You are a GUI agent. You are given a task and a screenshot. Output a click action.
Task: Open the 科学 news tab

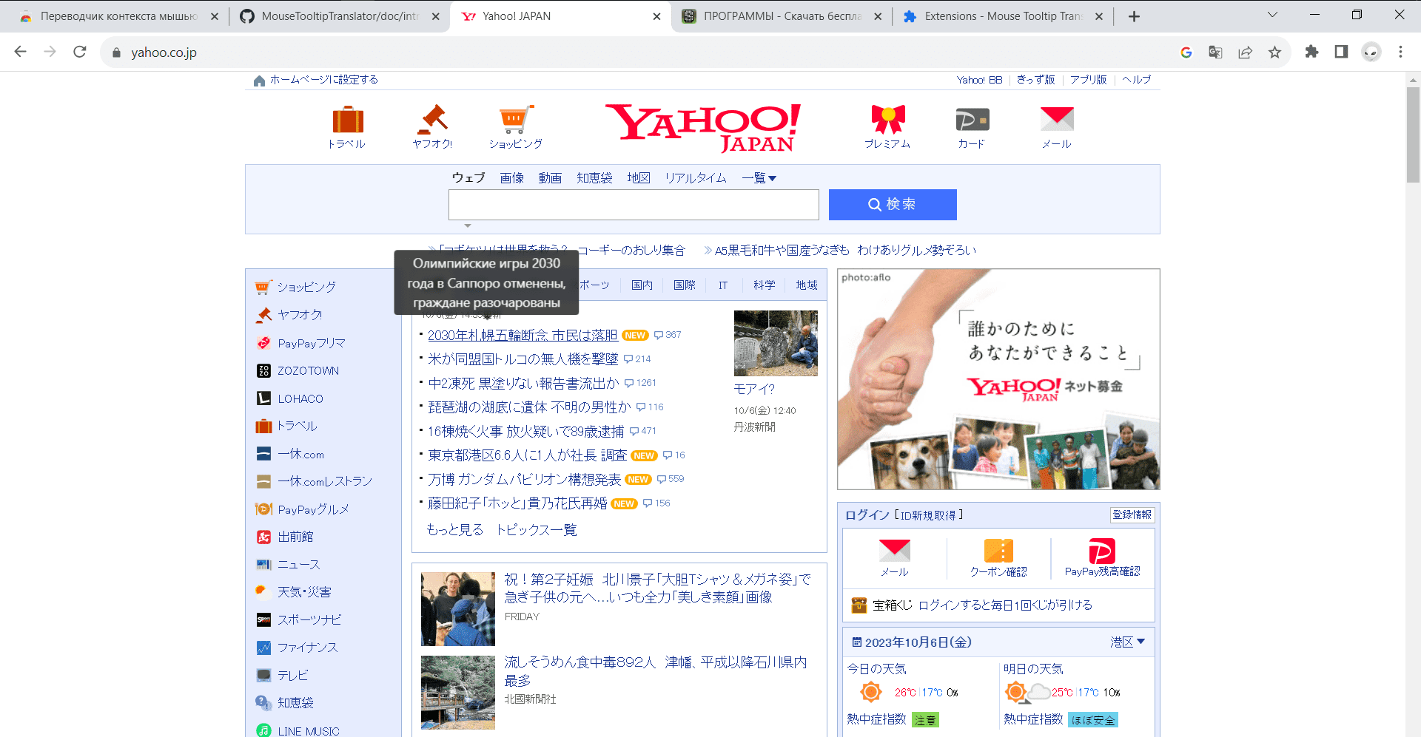765,285
